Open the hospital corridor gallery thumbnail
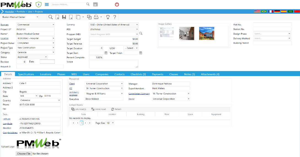The image size is (300, 157). [187, 33]
